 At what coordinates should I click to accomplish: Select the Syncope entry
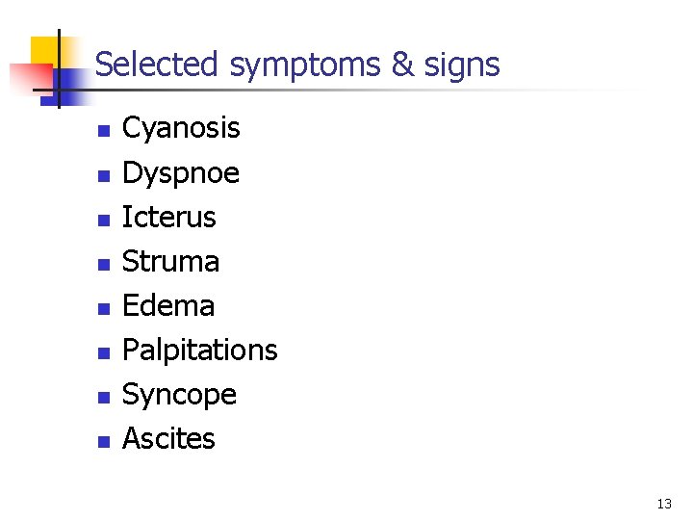179,395
